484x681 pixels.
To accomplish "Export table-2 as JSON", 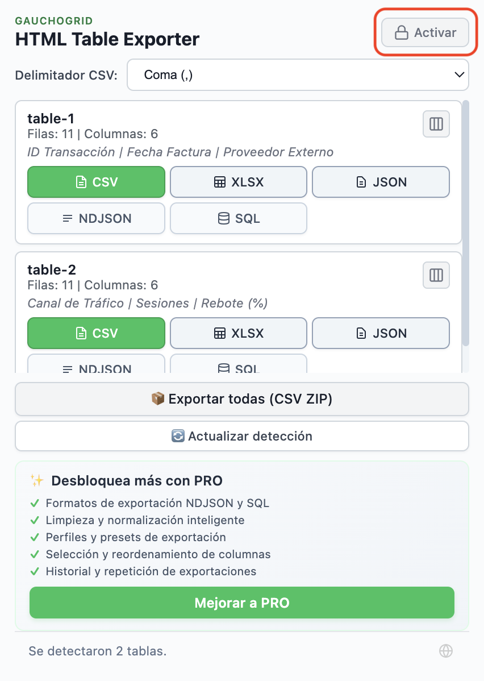I will click(x=381, y=333).
